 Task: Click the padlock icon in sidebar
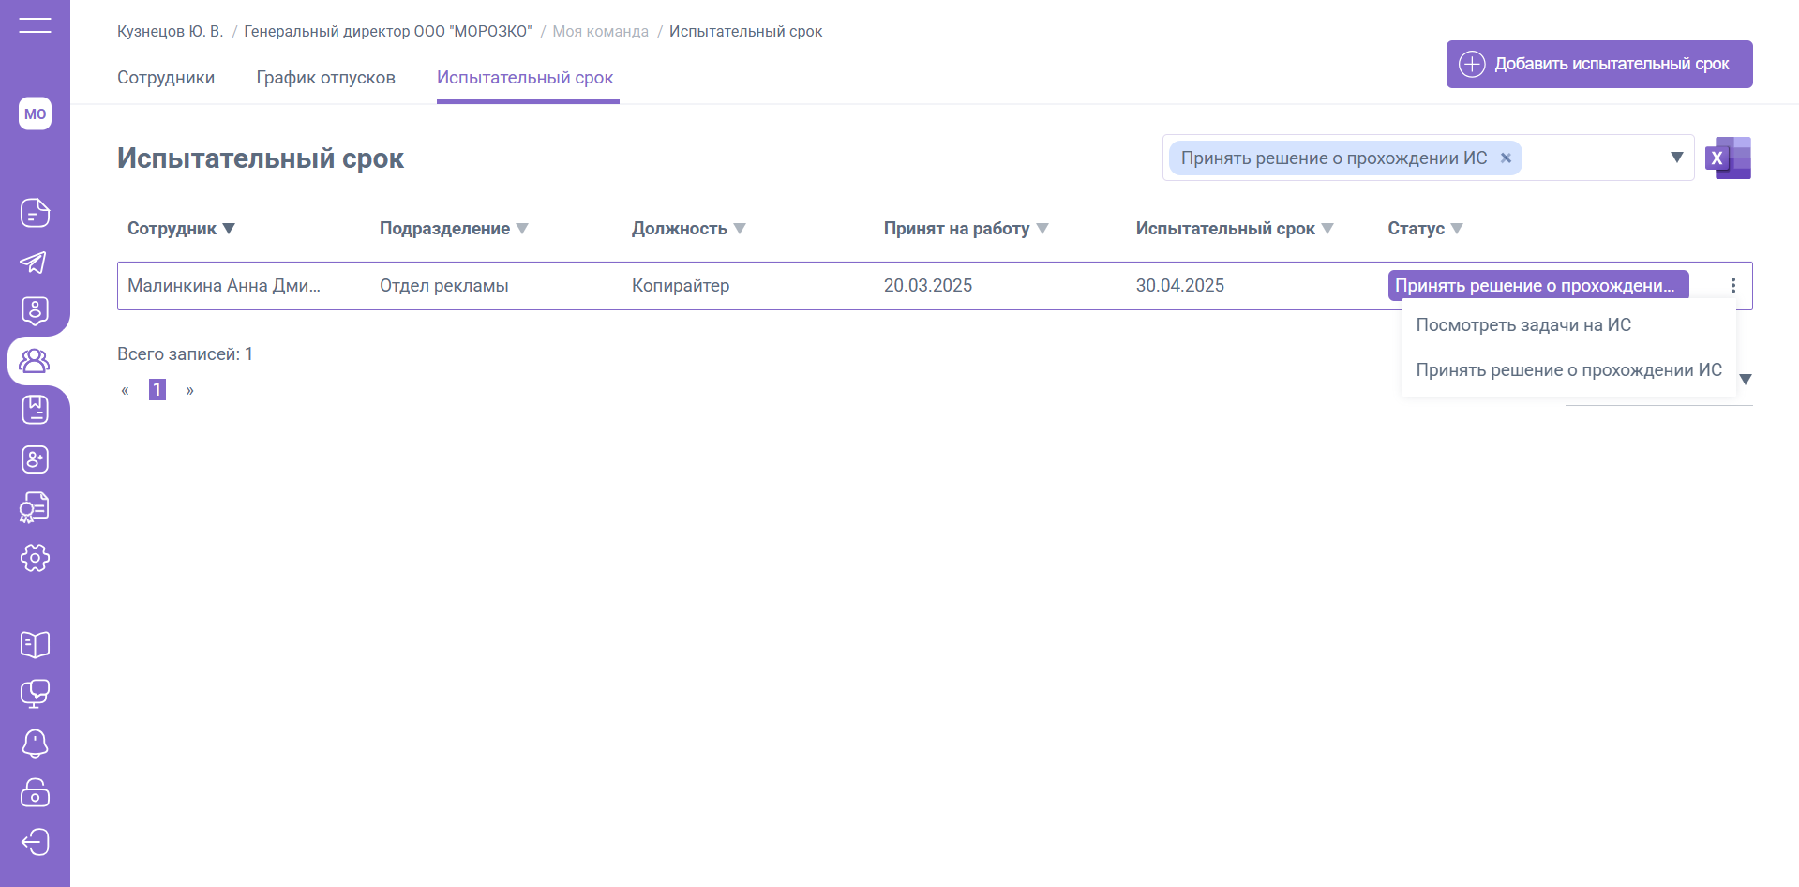coord(35,792)
